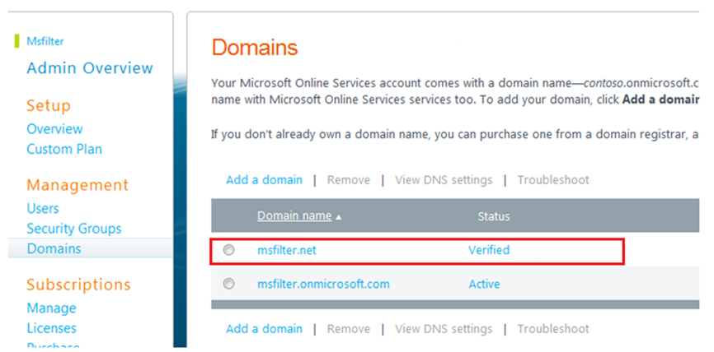Click View DNS settings above the table
The image size is (714, 352).
point(444,180)
